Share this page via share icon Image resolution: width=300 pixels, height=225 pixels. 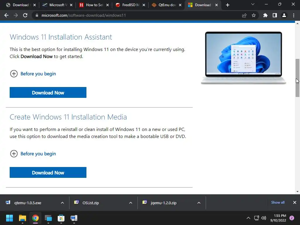click(244, 15)
